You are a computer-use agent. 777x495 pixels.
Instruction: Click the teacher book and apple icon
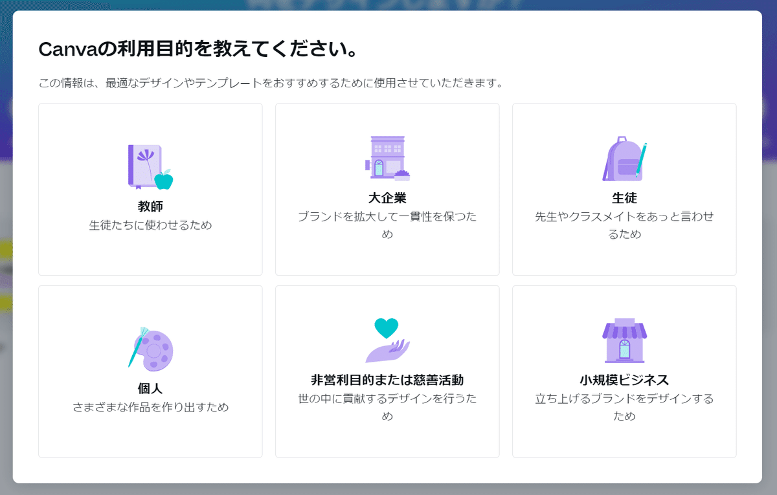pyautogui.click(x=150, y=167)
